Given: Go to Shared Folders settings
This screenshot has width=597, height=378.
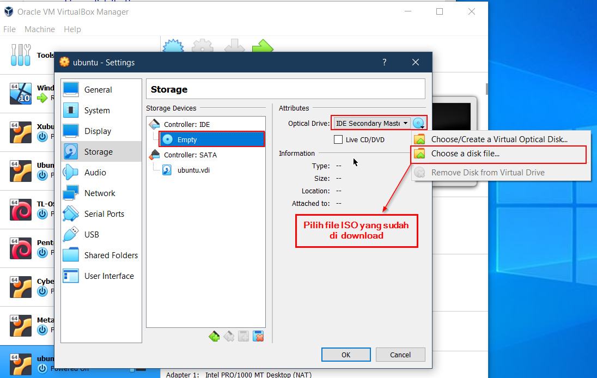Looking at the screenshot, I should pyautogui.click(x=111, y=255).
